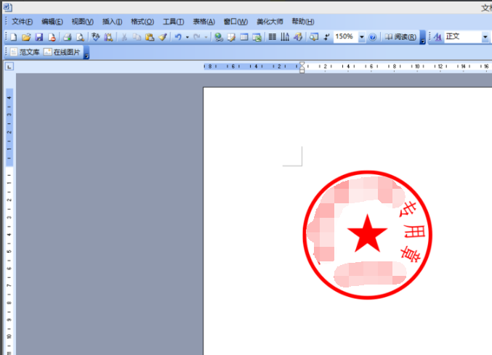Open print preview
The image size is (492, 355).
point(81,37)
